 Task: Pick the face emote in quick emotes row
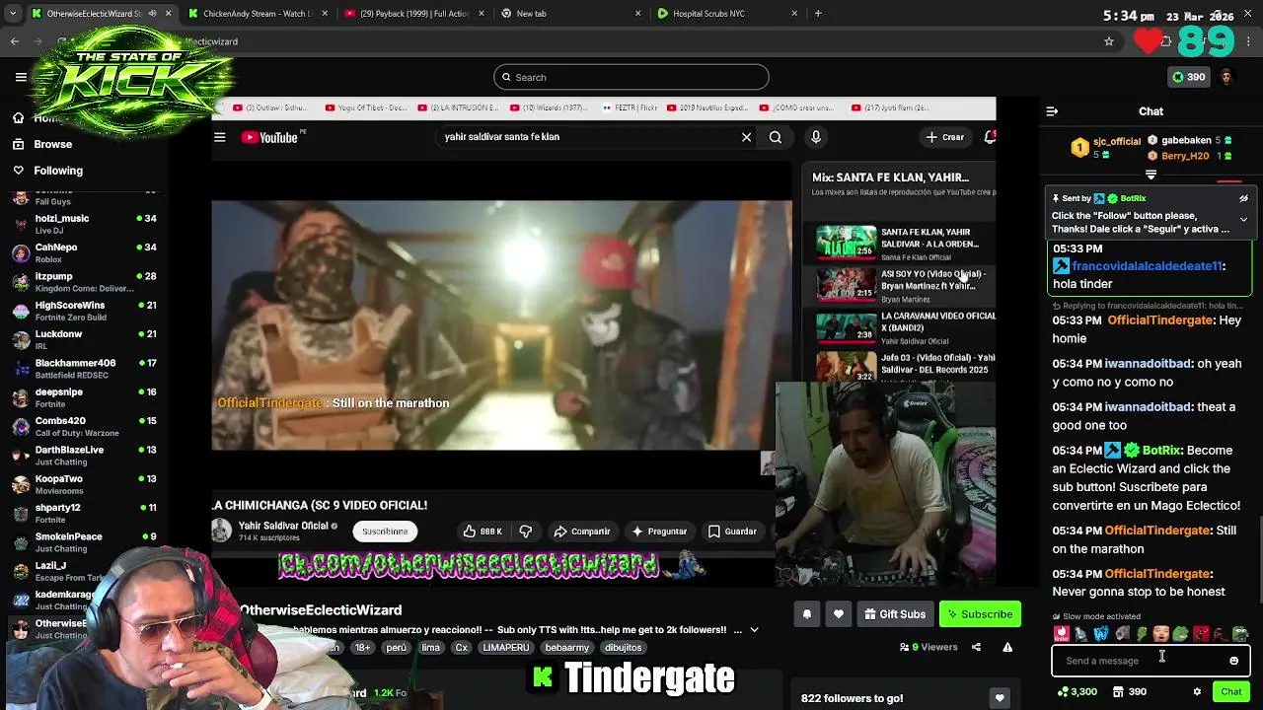coord(1160,634)
